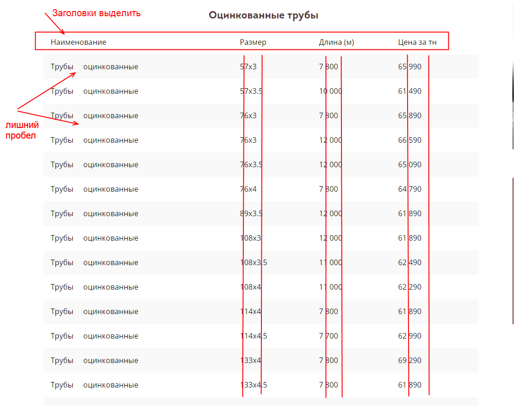Click the 'Размер' column header
This screenshot has width=514, height=406.
[253, 42]
